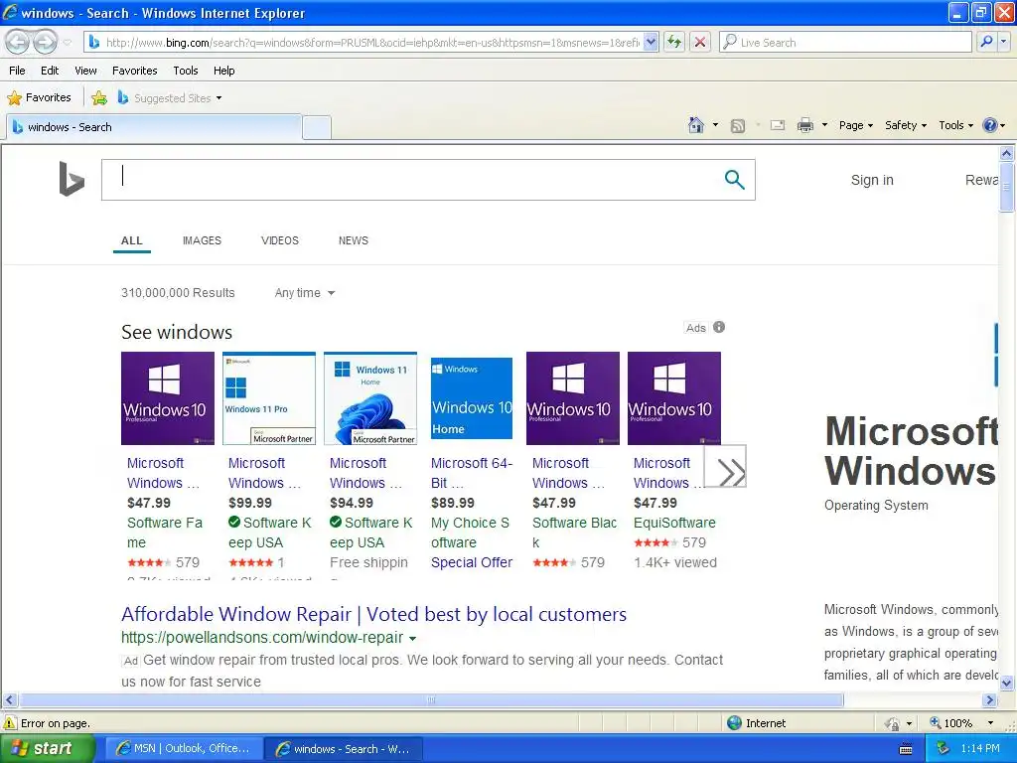The height and width of the screenshot is (763, 1017).
Task: Click the Bing search input field
Action: tap(412, 180)
